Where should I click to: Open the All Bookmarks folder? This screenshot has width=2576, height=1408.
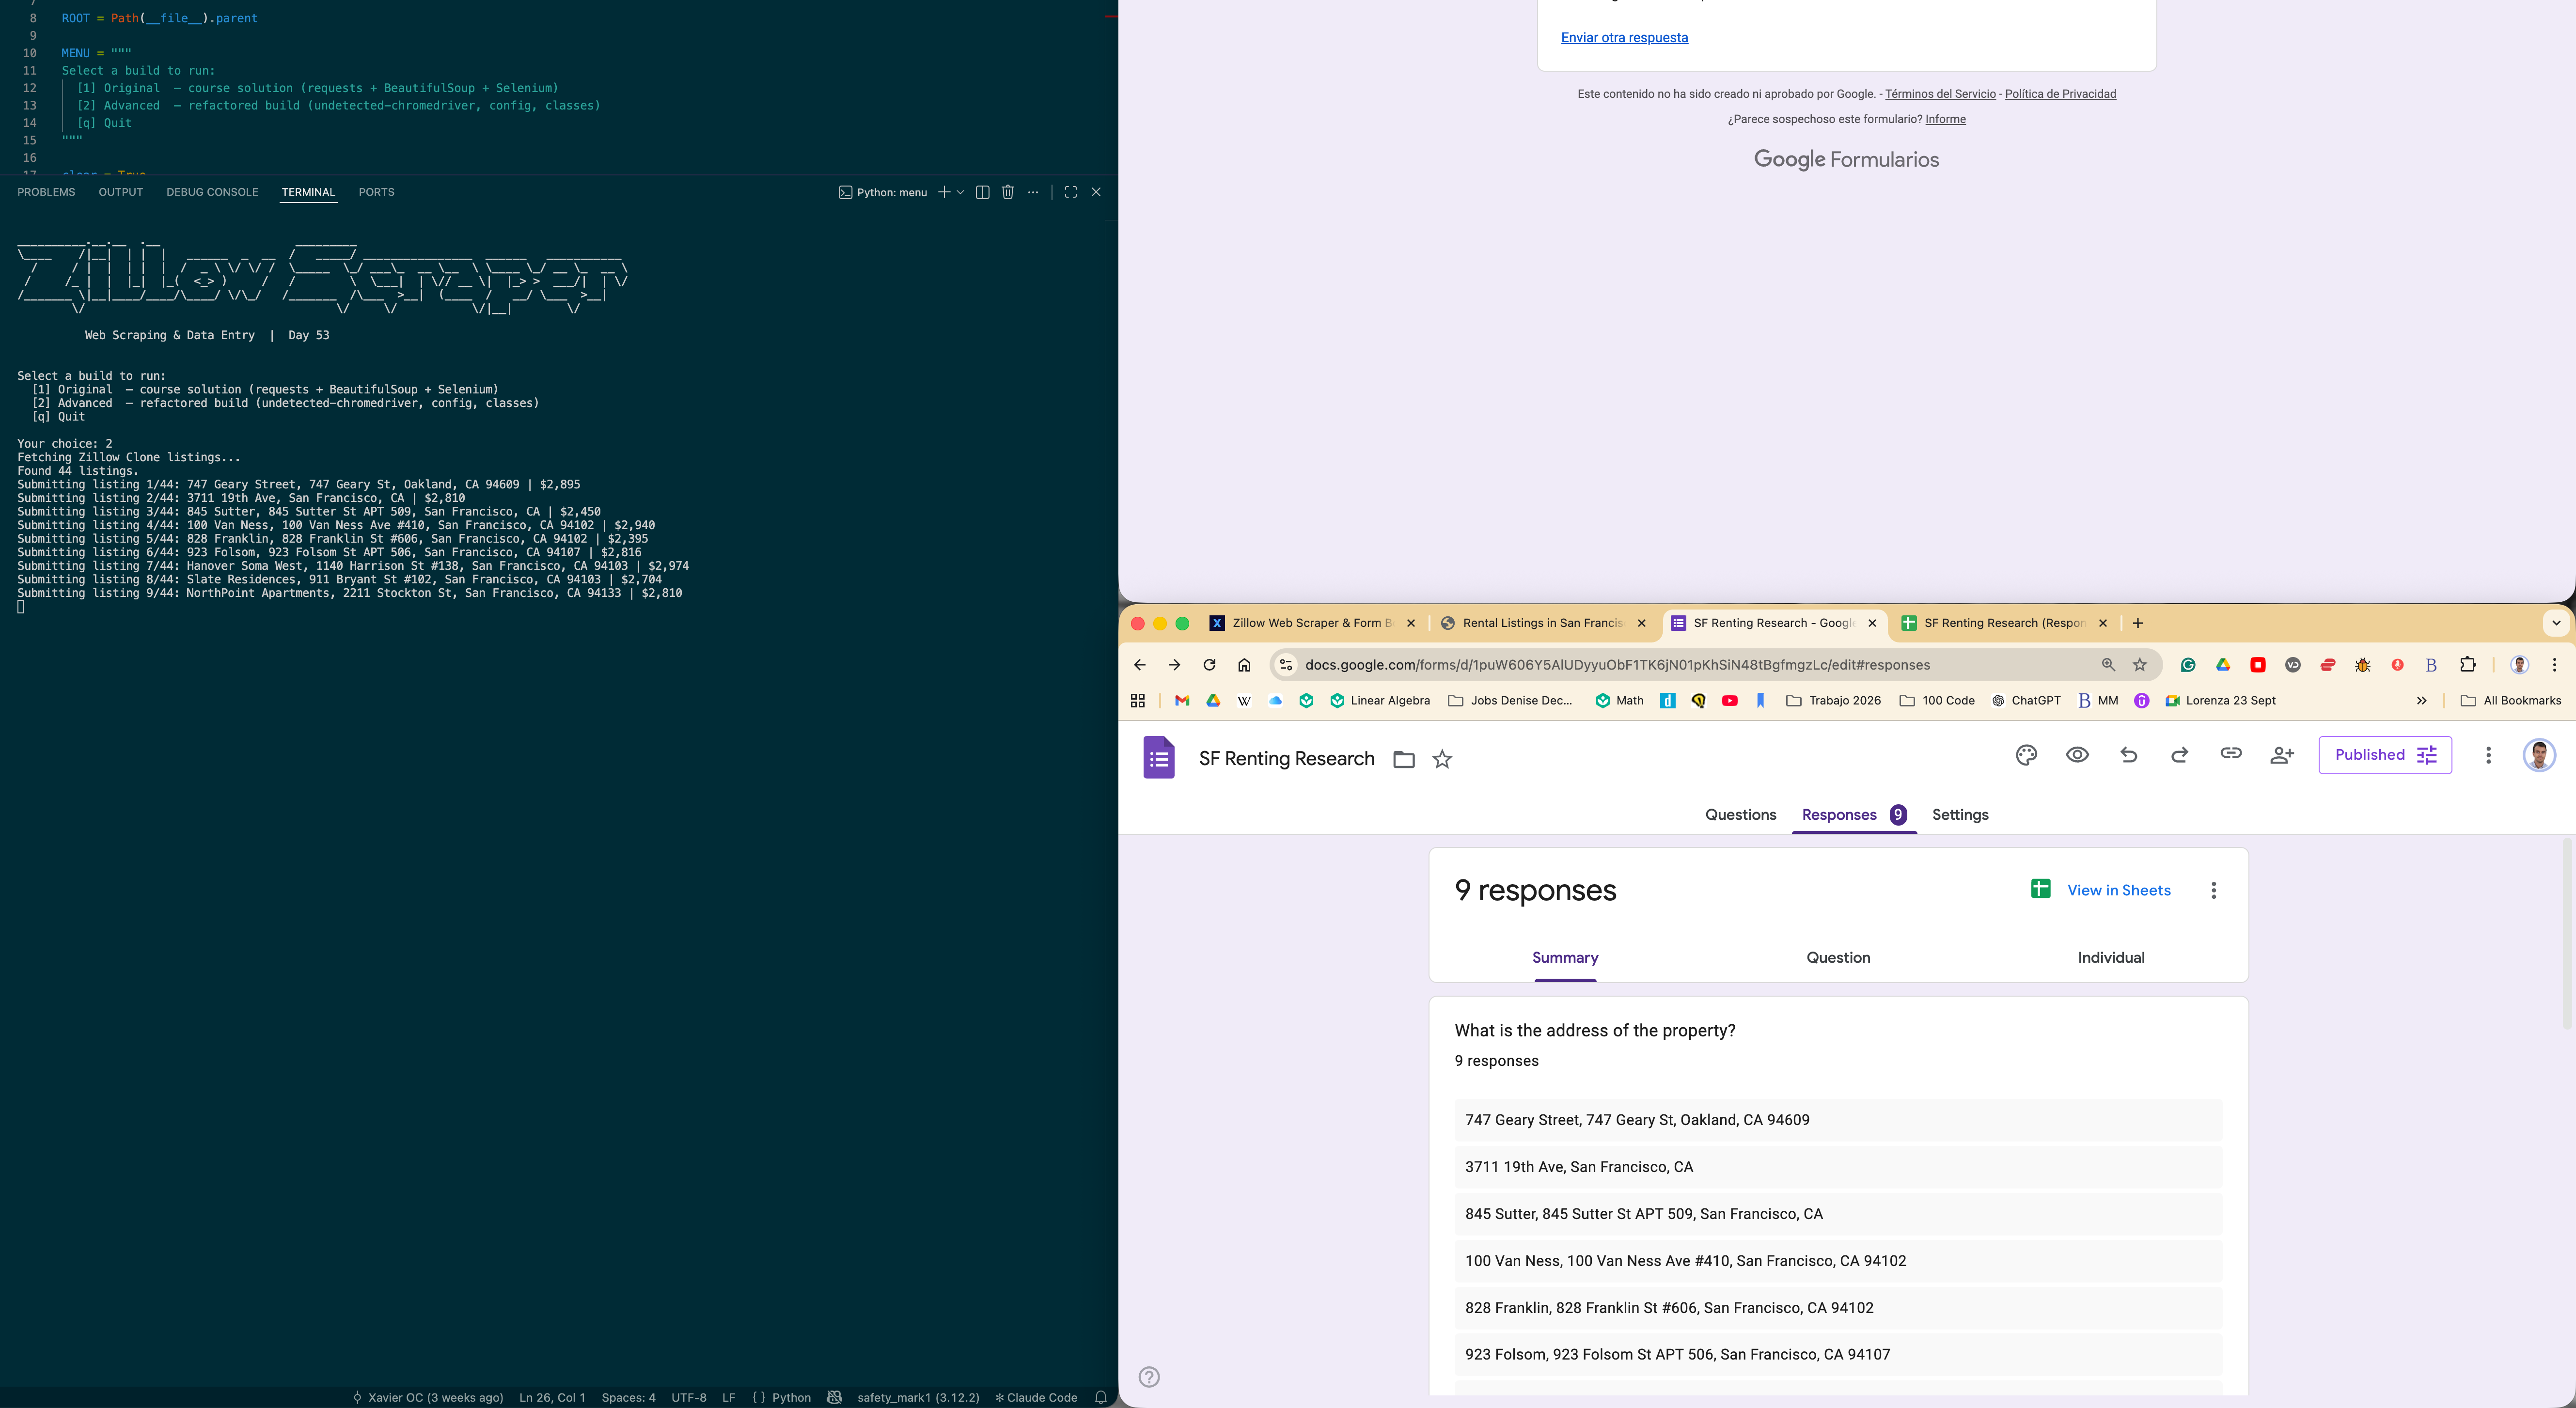click(x=2511, y=701)
